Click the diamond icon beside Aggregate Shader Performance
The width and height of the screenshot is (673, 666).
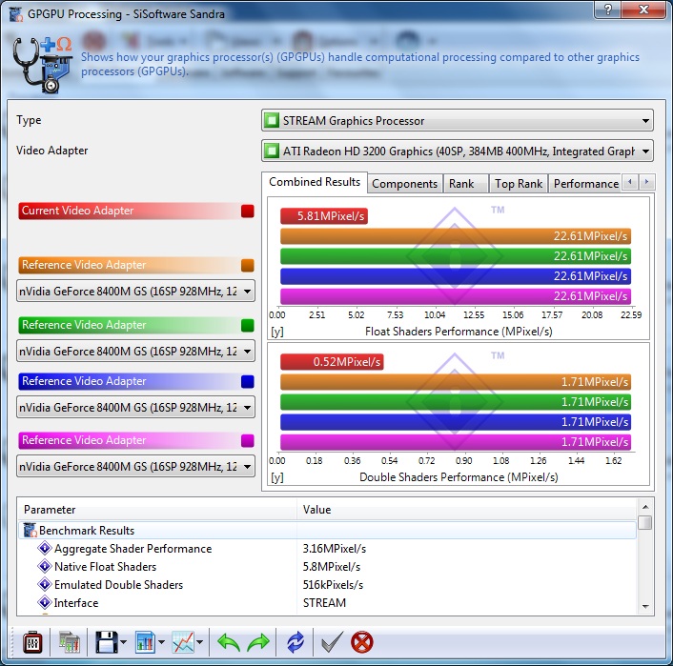pyautogui.click(x=45, y=549)
